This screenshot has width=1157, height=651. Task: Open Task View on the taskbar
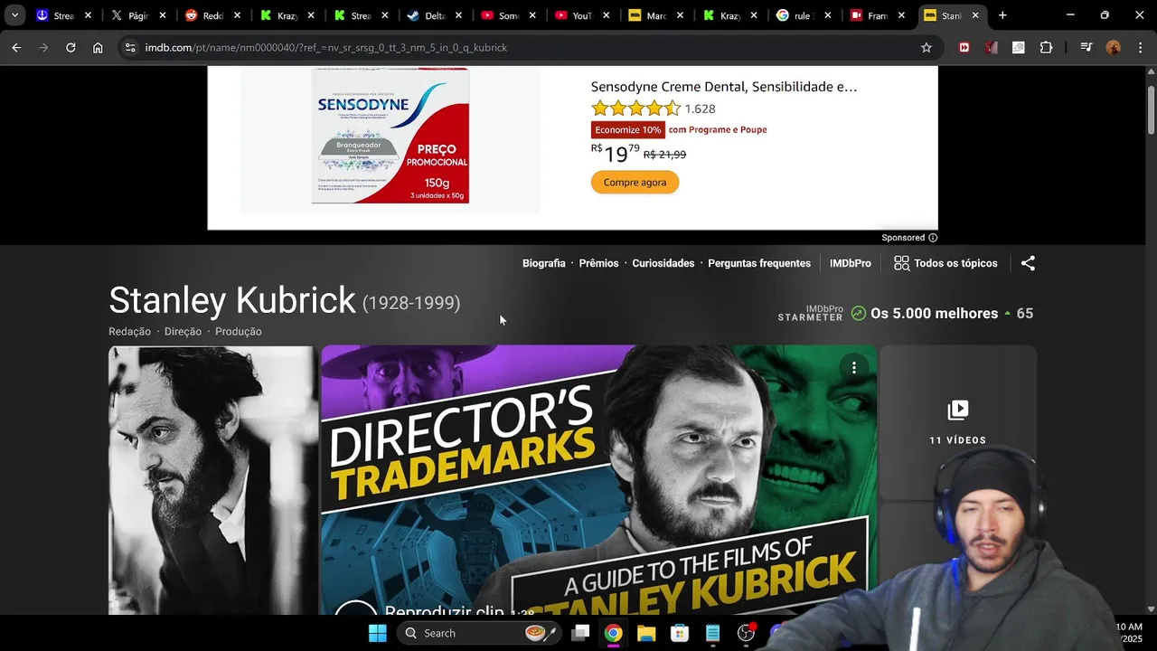580,633
